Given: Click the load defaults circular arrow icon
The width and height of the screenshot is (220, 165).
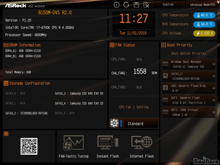Looking at the screenshot, I should coord(126,5).
